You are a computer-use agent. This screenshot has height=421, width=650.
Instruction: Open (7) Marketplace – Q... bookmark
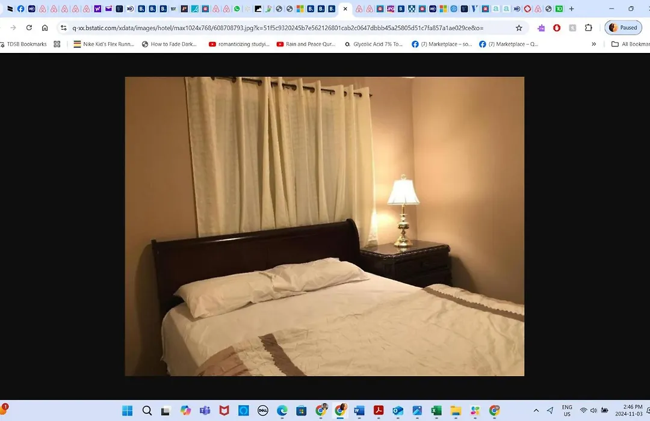pyautogui.click(x=509, y=44)
